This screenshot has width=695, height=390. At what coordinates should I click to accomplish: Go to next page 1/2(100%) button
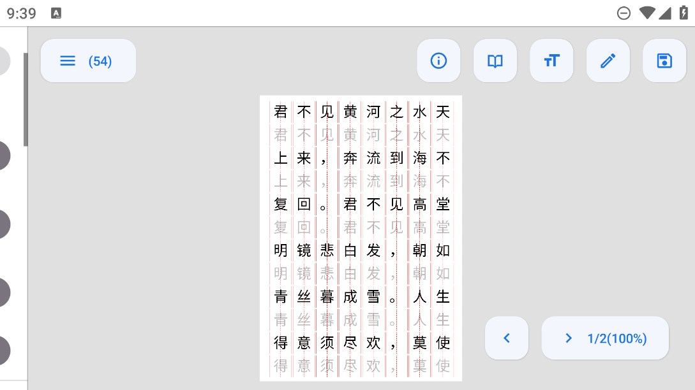605,338
